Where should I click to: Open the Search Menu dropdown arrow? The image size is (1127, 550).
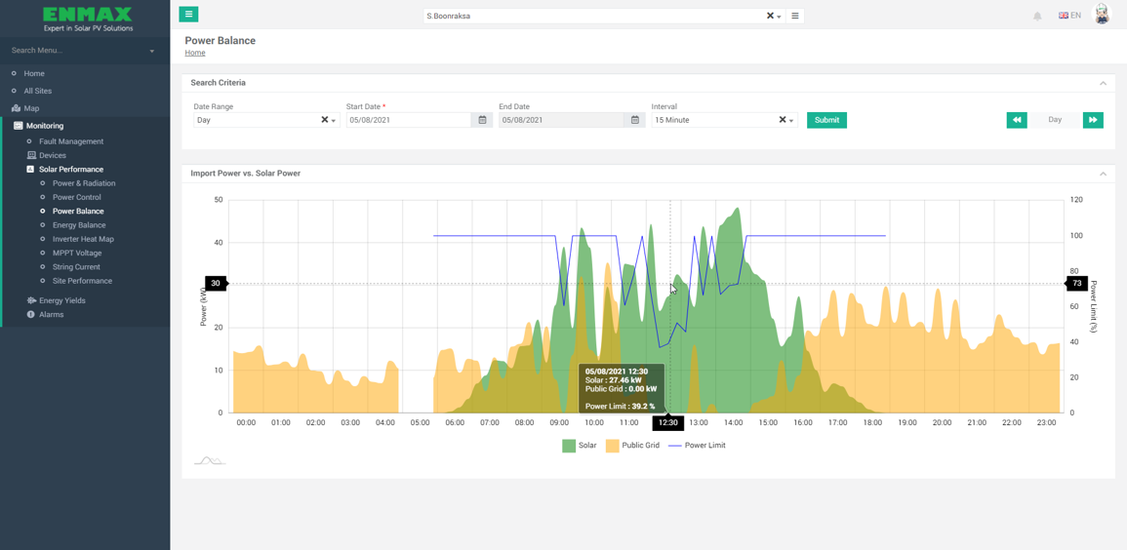click(x=151, y=51)
